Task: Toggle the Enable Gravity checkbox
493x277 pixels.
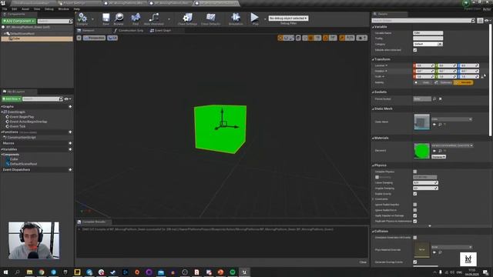Action: coord(415,194)
